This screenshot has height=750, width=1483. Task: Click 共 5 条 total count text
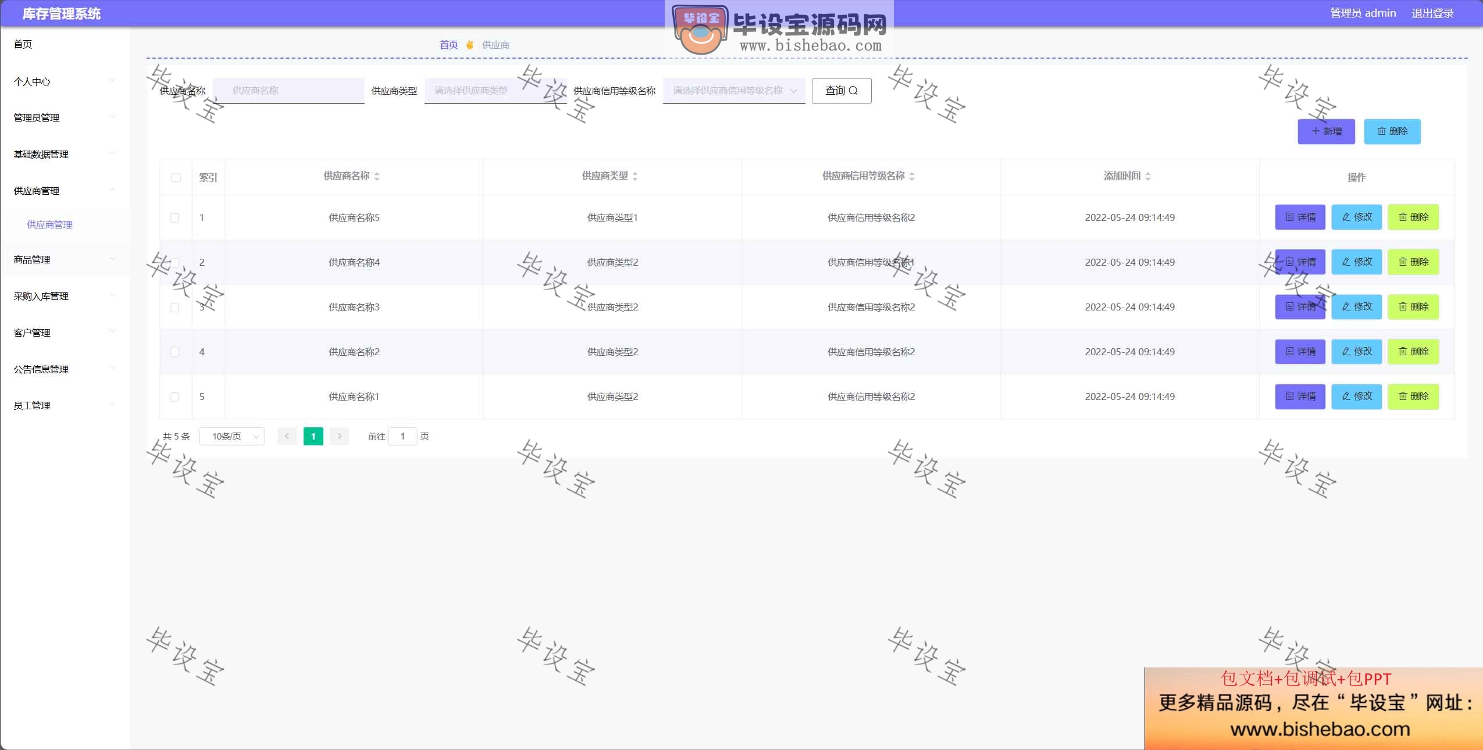point(176,436)
